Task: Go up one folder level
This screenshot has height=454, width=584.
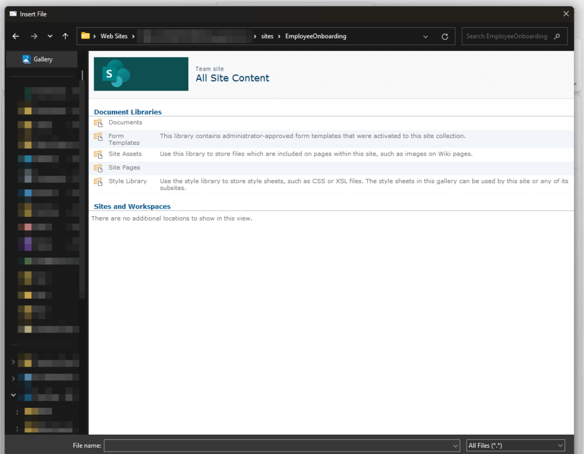Action: [65, 36]
